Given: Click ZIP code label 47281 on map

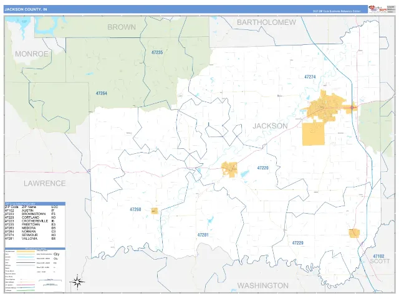Looking at the screenshot, I should (203, 235).
